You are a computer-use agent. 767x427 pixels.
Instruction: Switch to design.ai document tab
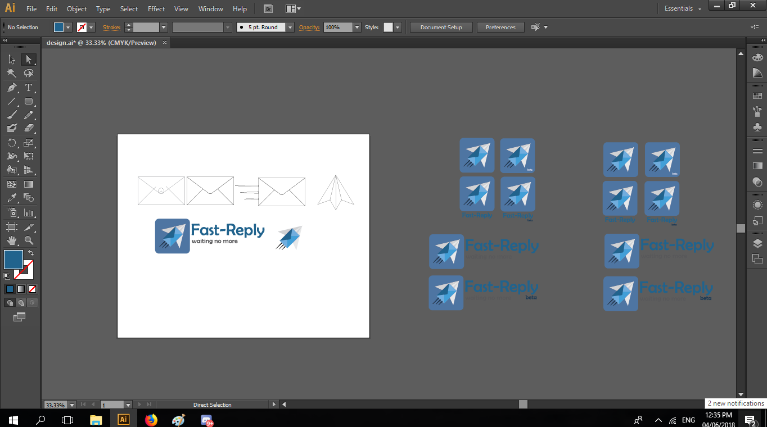101,43
